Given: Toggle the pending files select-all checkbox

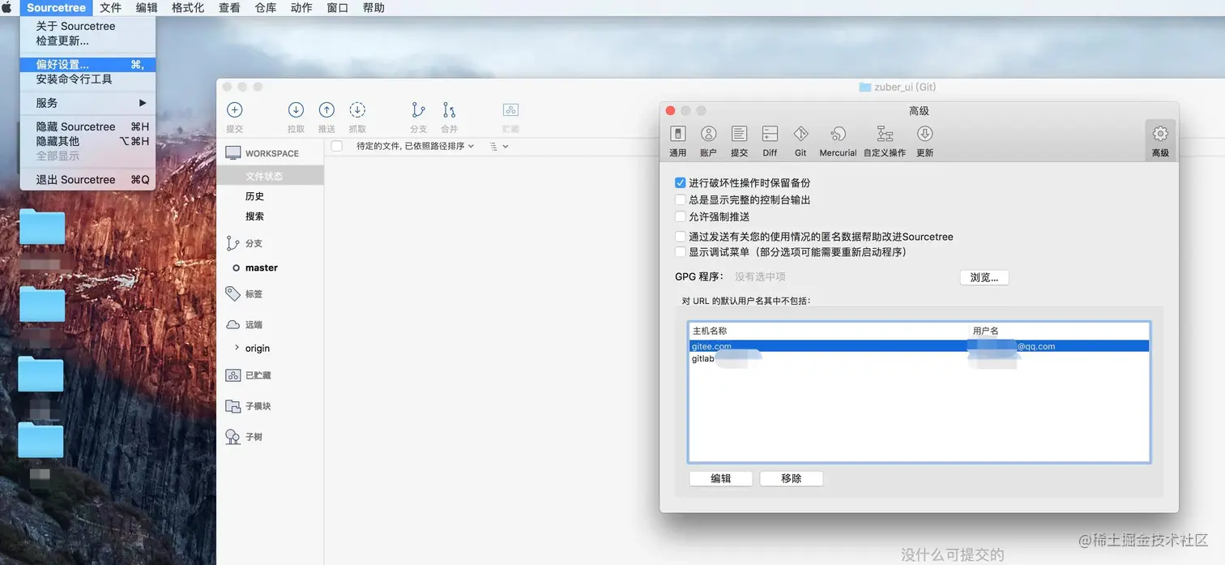Looking at the screenshot, I should tap(337, 146).
